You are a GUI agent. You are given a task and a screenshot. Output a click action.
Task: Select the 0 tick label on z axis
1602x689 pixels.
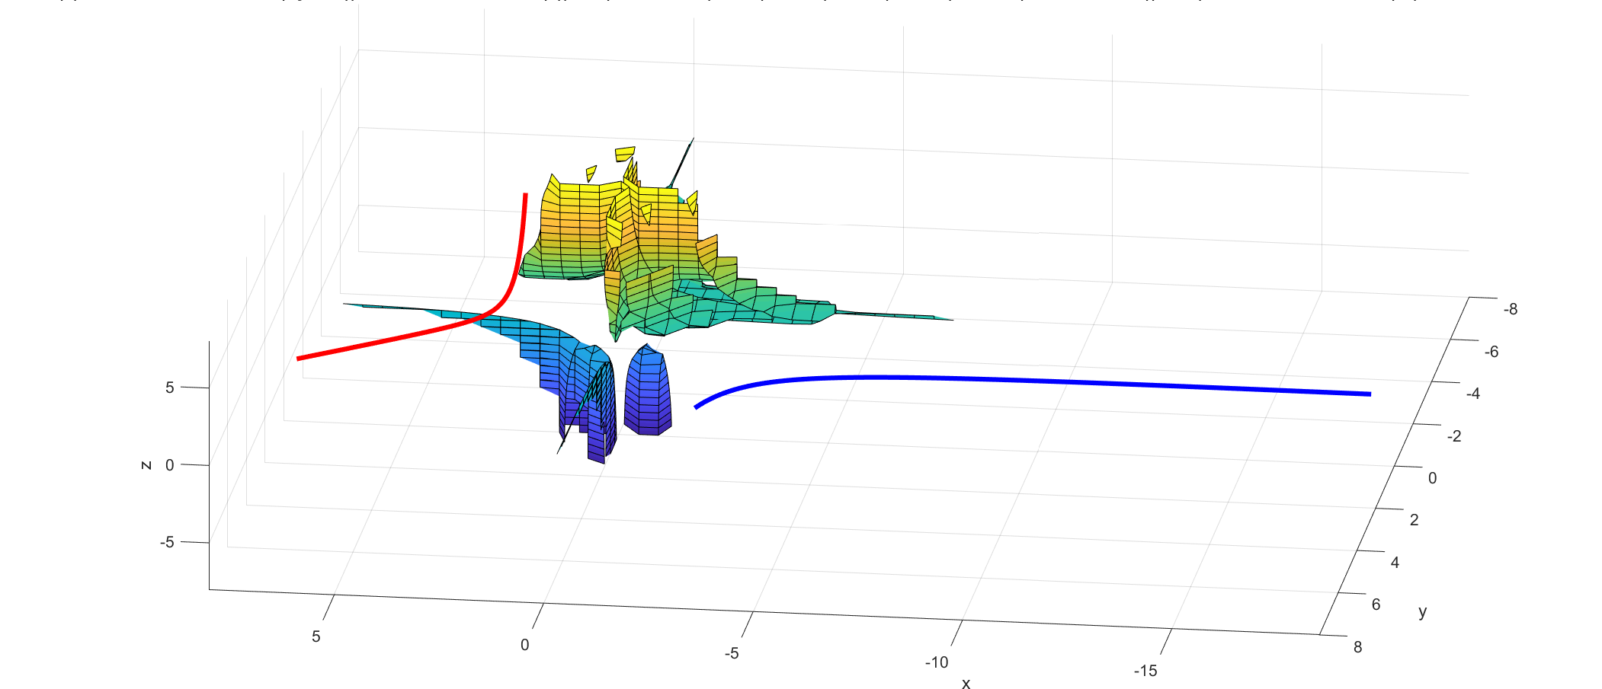[169, 464]
